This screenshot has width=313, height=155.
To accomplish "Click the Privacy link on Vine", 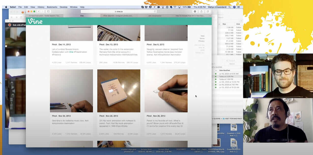I will point(202,41).
